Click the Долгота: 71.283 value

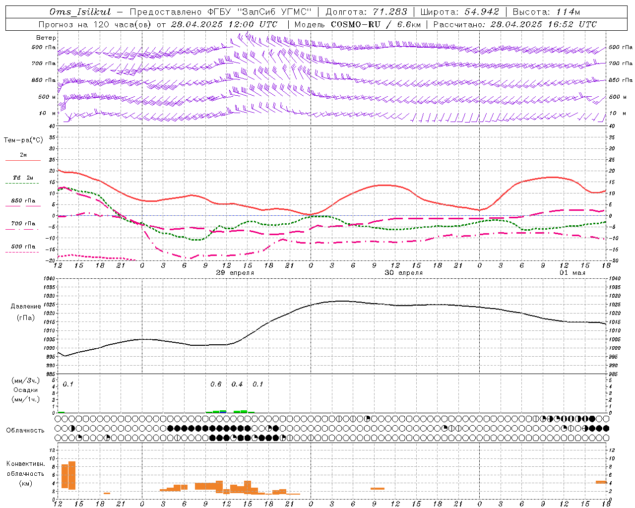tap(366, 12)
